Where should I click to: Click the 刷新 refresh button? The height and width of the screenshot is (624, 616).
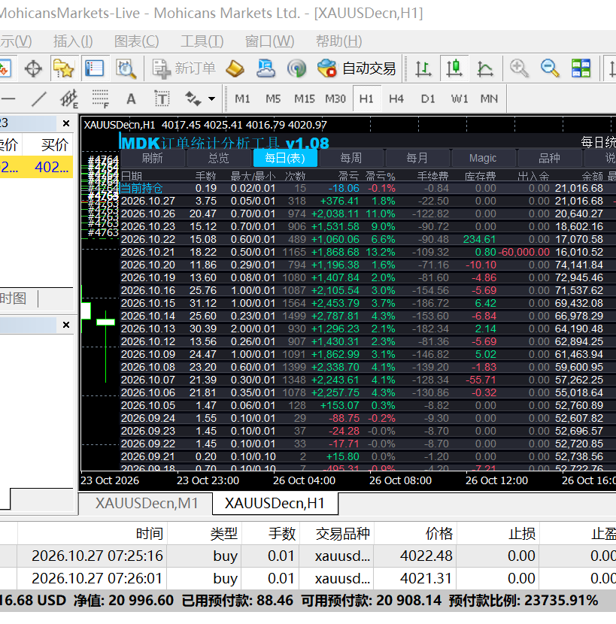tap(152, 158)
